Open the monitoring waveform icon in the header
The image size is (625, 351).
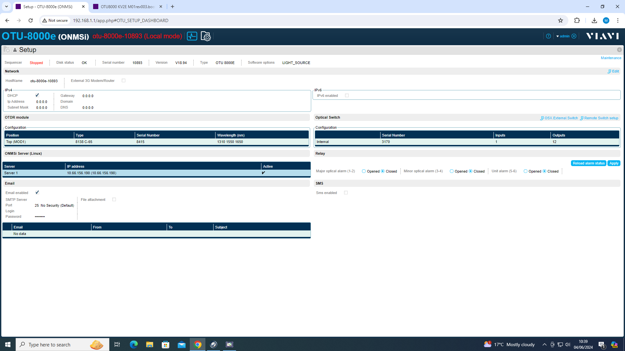(x=192, y=36)
